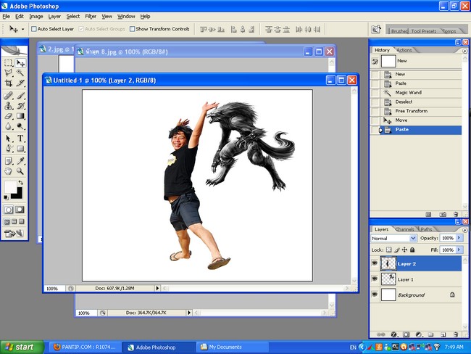471x354 pixels.
Task: Open the Fill slider arrow
Action: [459, 250]
